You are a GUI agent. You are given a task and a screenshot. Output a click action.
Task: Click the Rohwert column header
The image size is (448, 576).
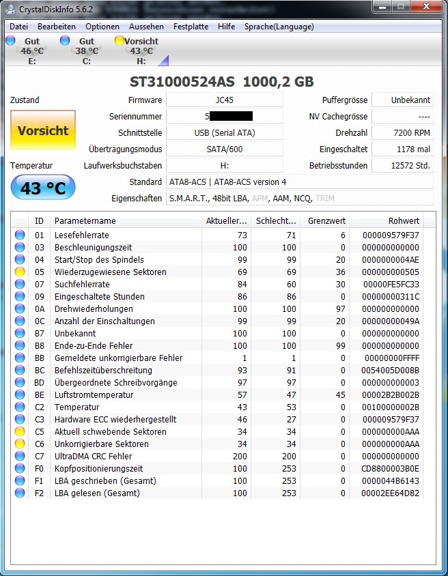[387, 220]
